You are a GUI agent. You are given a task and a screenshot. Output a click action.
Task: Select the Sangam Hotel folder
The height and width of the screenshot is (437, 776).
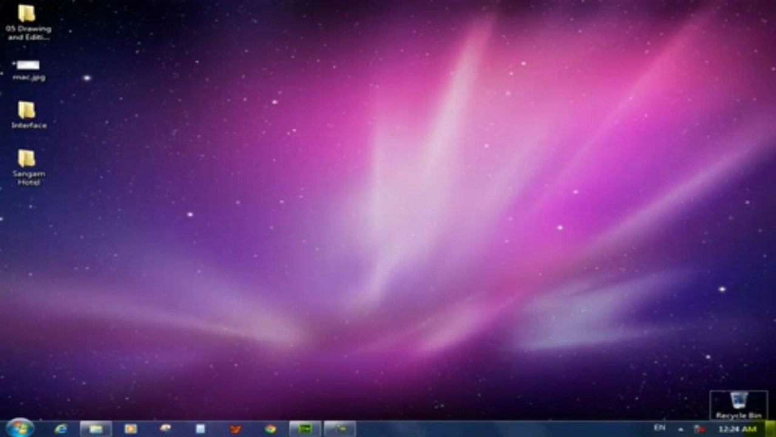pos(29,168)
